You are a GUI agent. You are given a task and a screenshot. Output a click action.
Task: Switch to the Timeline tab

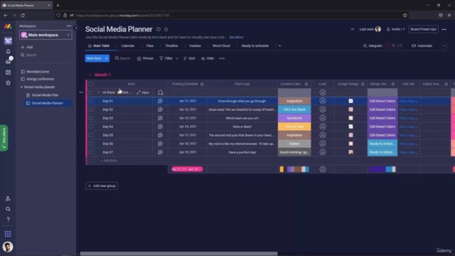tap(171, 46)
